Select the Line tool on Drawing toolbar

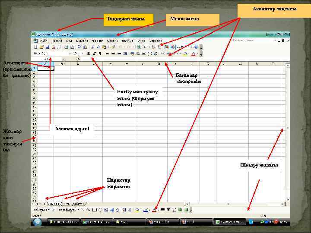83,210
